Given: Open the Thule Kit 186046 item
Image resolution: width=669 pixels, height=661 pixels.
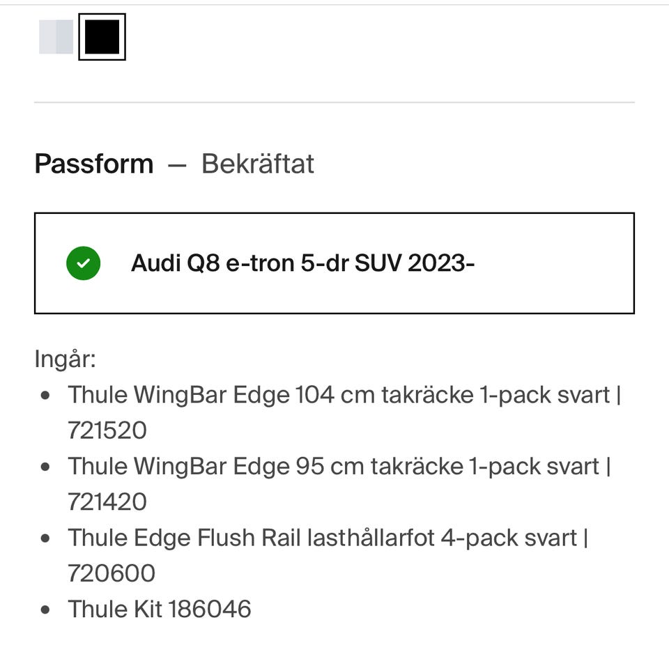Looking at the screenshot, I should (x=159, y=609).
